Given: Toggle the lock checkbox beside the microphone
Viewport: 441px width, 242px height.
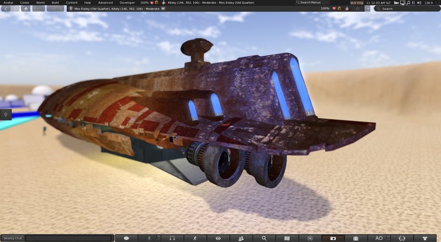Looking at the screenshot, I should 159,238.
